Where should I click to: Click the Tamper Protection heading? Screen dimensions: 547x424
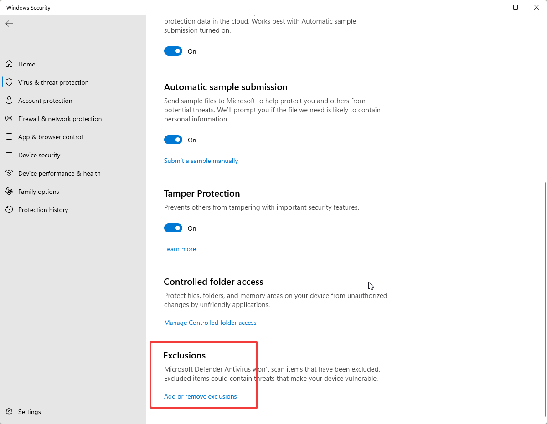pyautogui.click(x=202, y=193)
